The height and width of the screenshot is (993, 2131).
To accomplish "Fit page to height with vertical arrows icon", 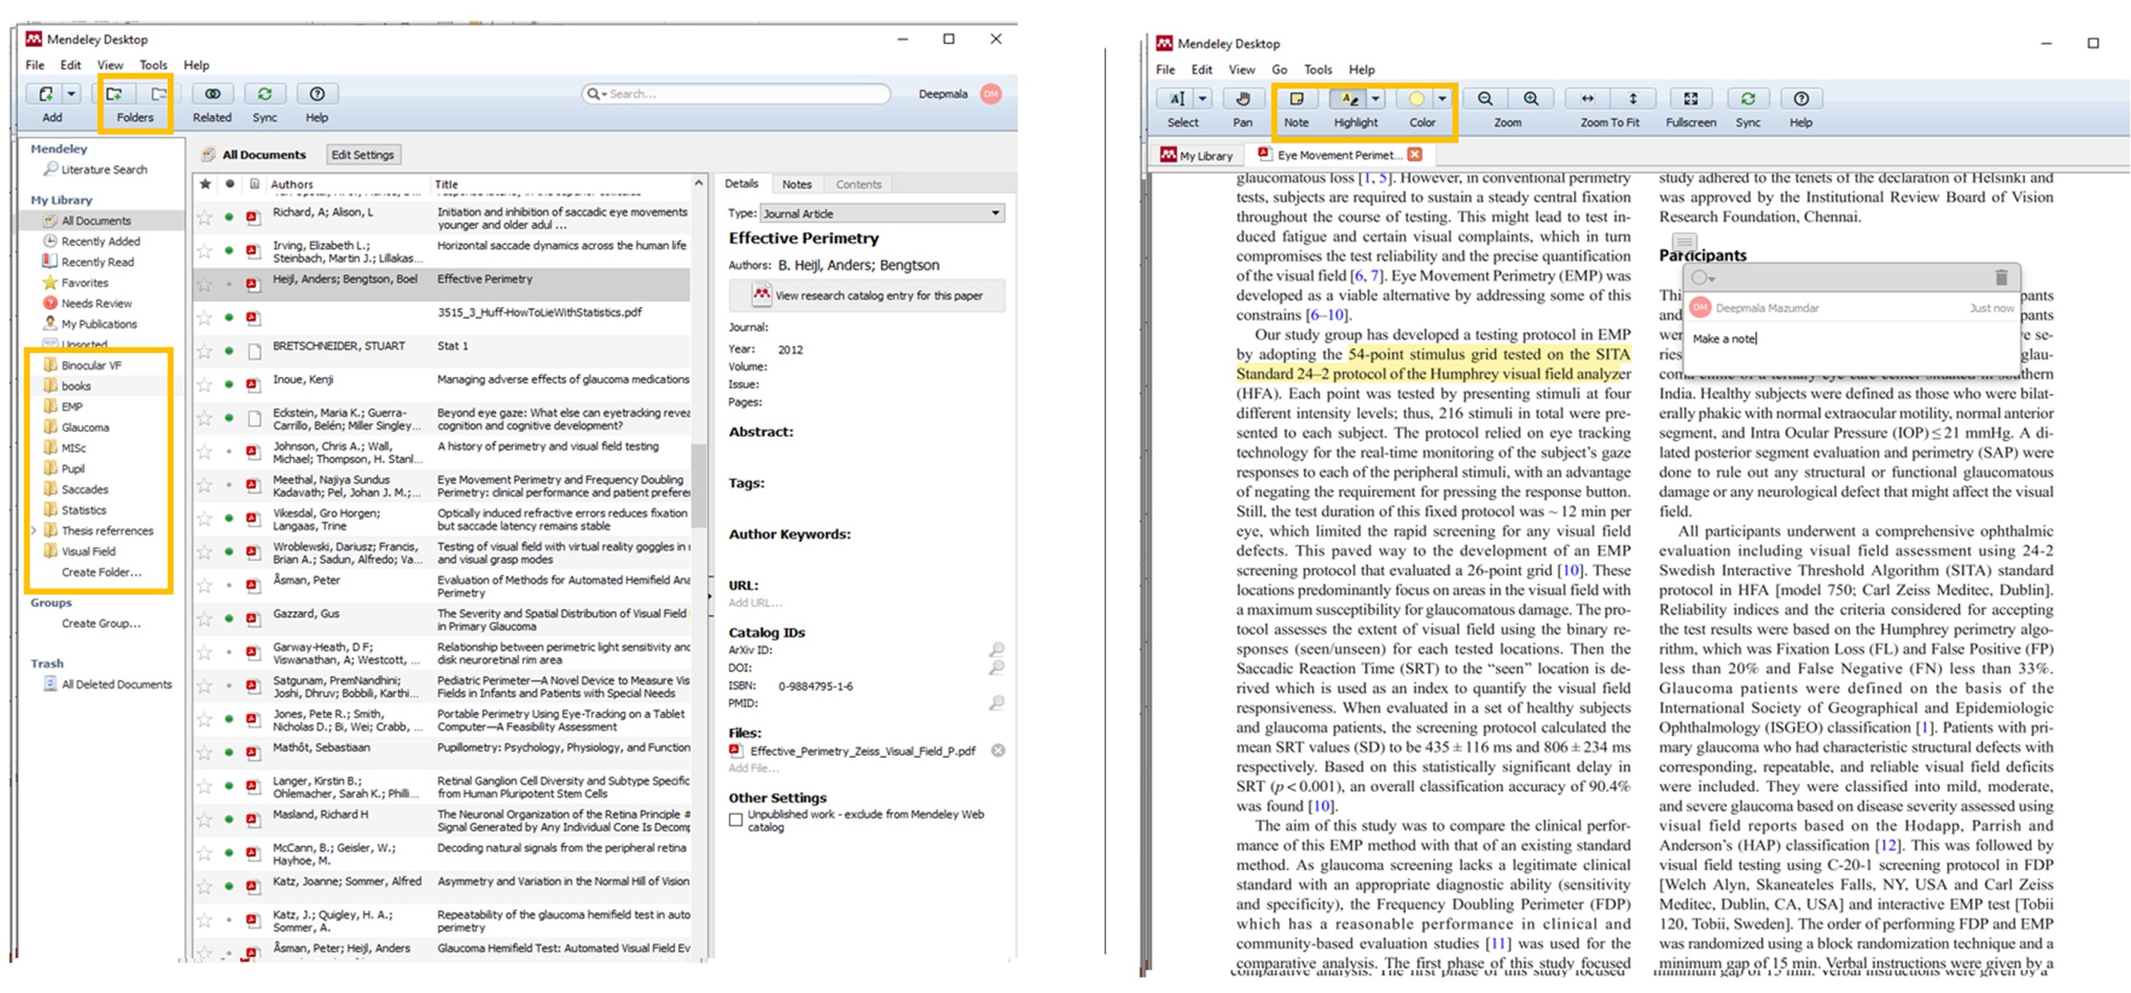I will point(1633,100).
